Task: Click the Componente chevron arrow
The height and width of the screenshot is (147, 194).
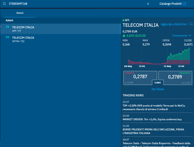Action: pyautogui.click(x=190, y=36)
